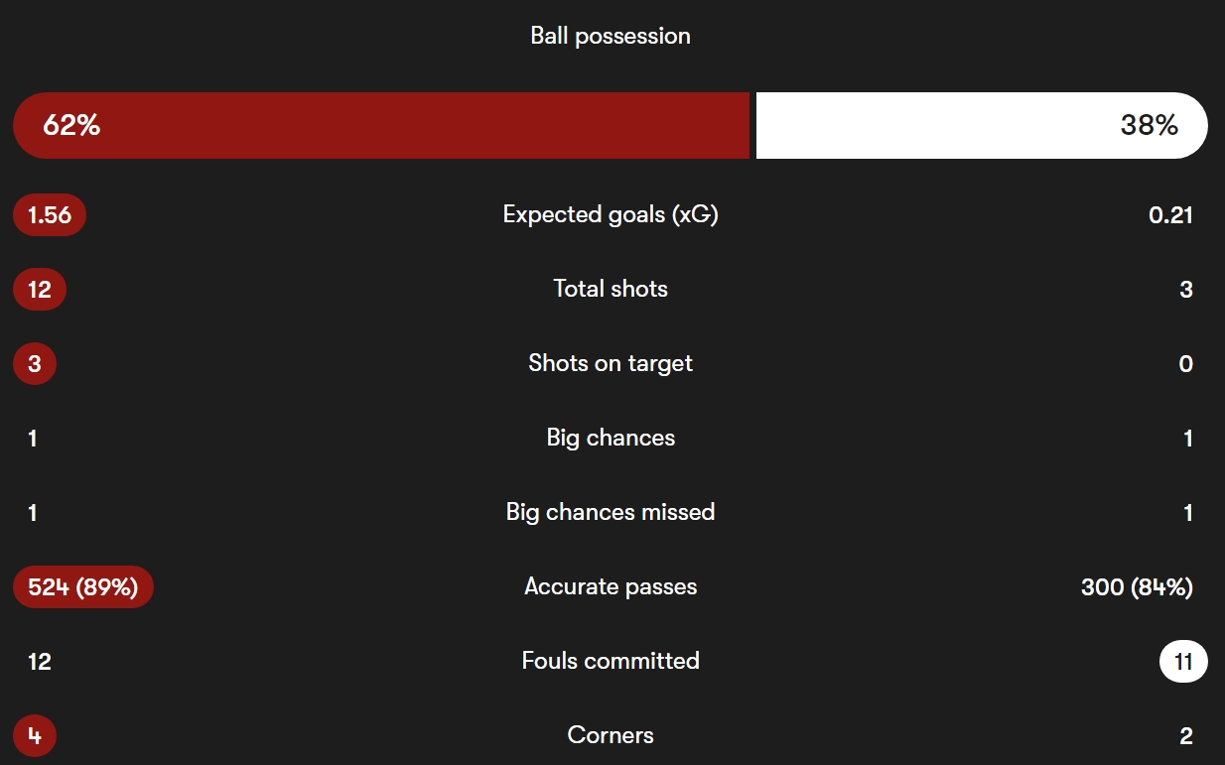This screenshot has width=1225, height=765.
Task: Select the Fouls committed label
Action: (611, 661)
